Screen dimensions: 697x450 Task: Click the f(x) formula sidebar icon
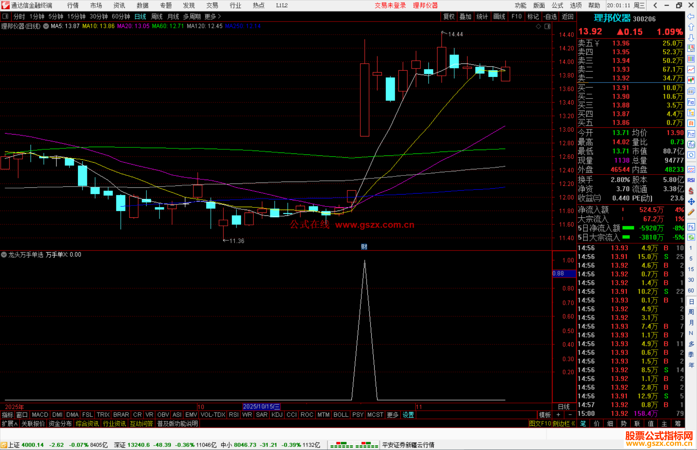691,145
